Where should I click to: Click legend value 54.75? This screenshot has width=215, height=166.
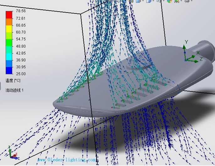click(x=21, y=39)
